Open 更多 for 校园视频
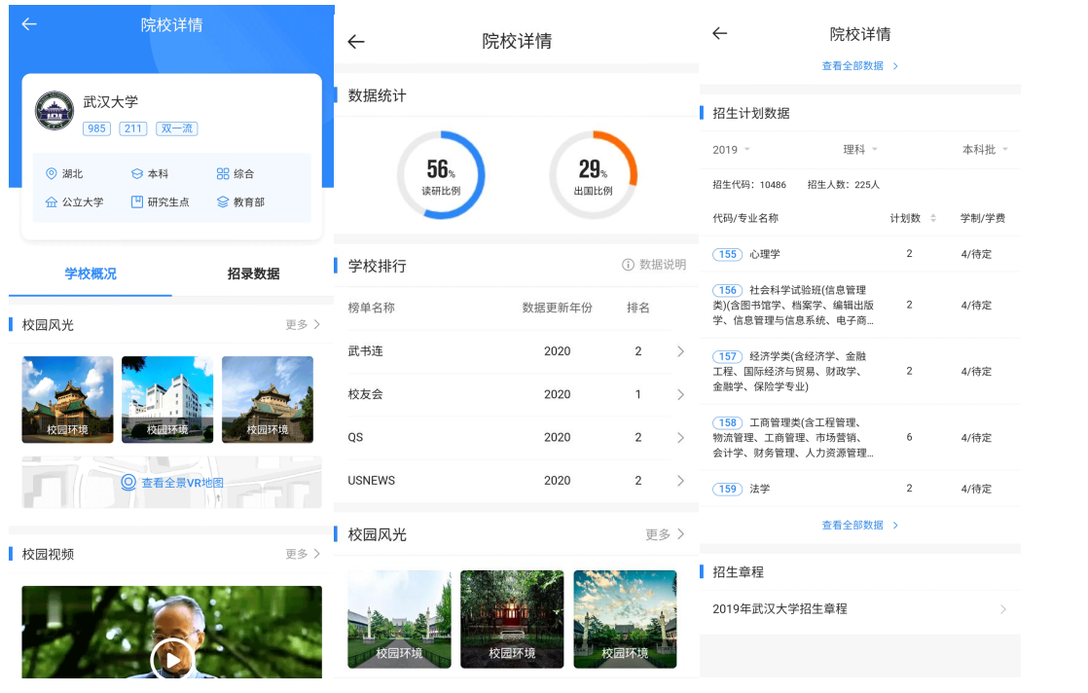The image size is (1088, 693). (303, 554)
